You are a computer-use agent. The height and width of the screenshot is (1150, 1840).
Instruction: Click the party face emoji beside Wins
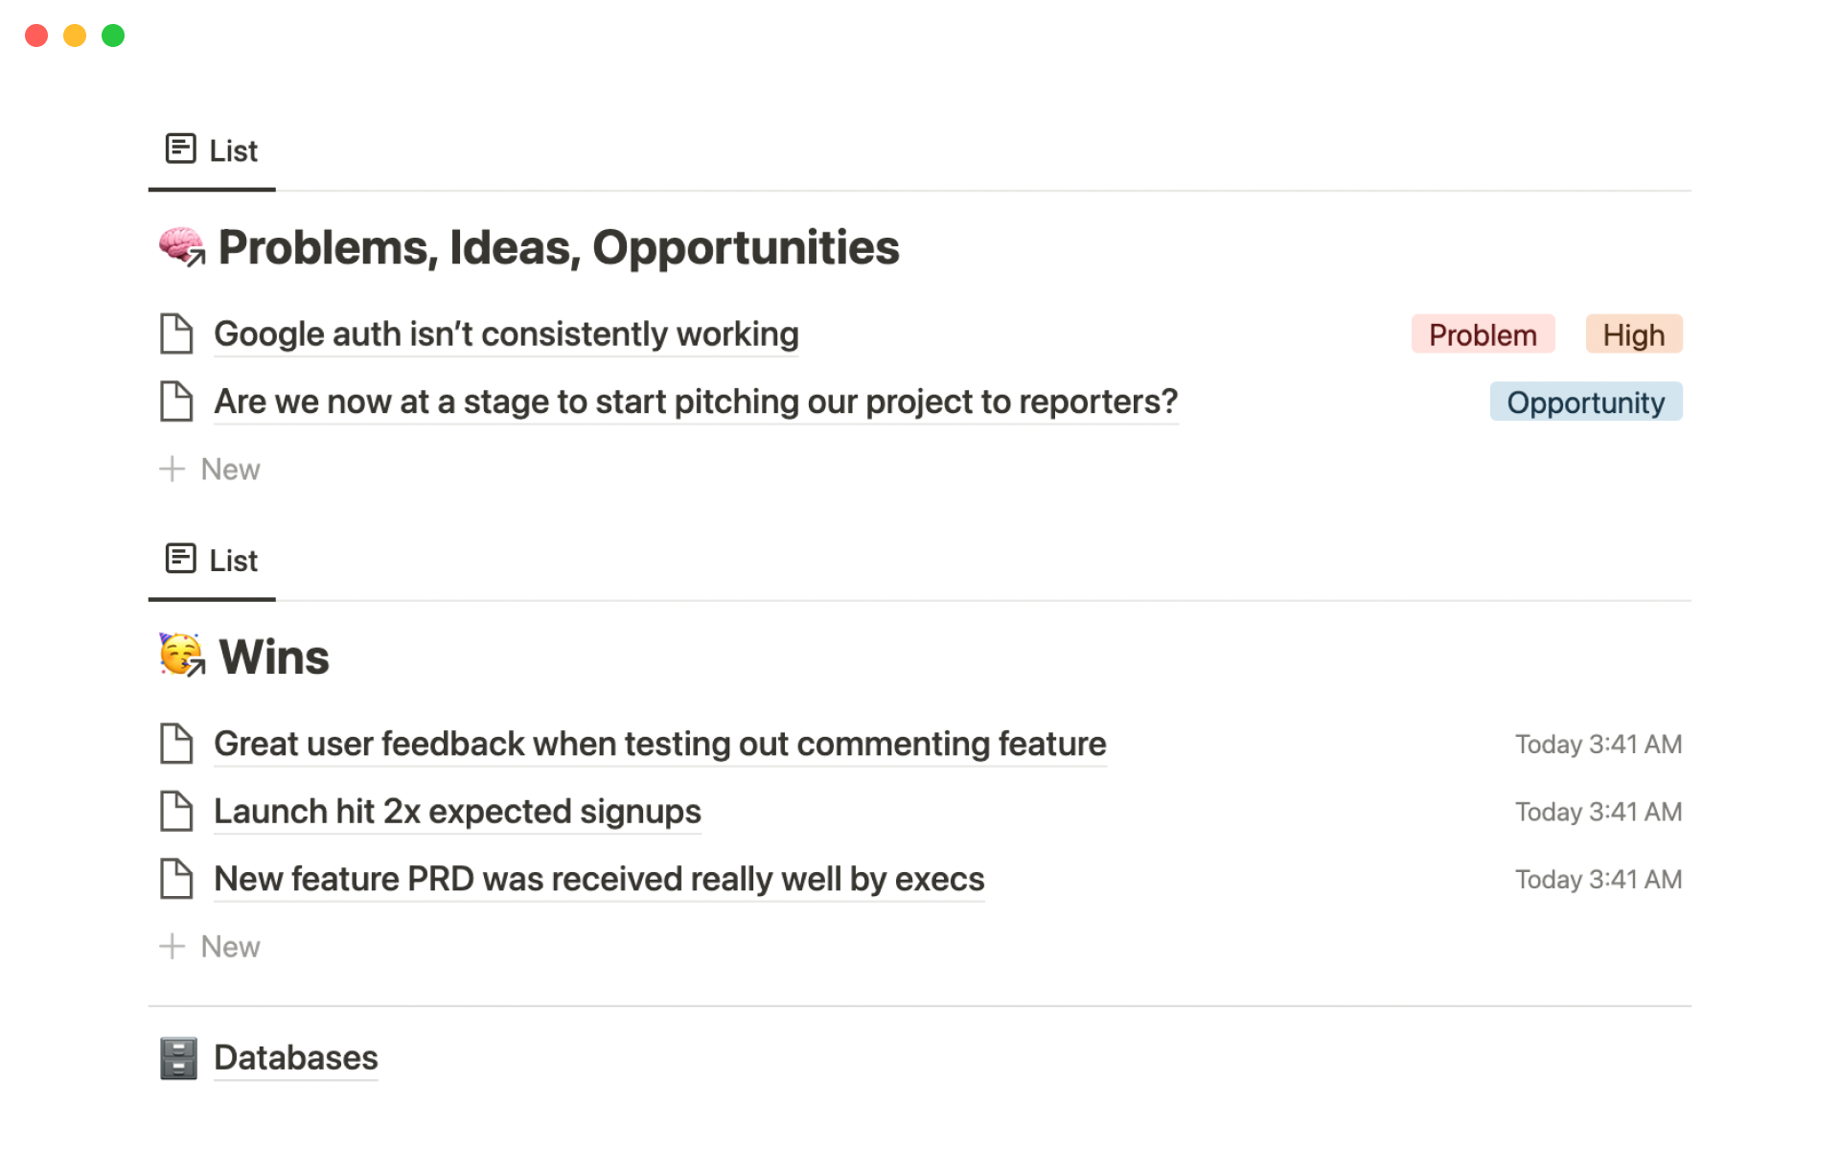(x=181, y=656)
